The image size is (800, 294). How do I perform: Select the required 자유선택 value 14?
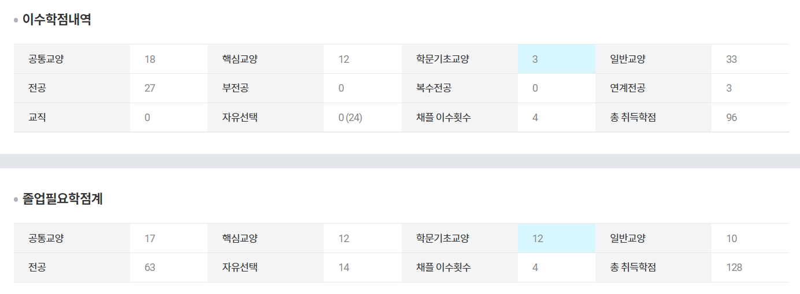click(344, 267)
